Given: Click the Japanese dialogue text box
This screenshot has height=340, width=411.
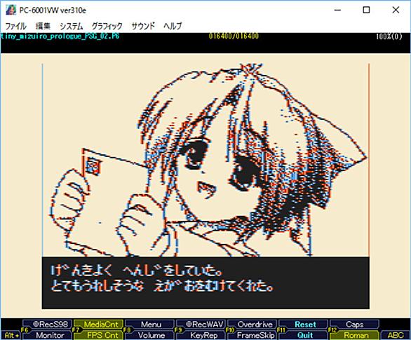Looking at the screenshot, I should coord(205,283).
